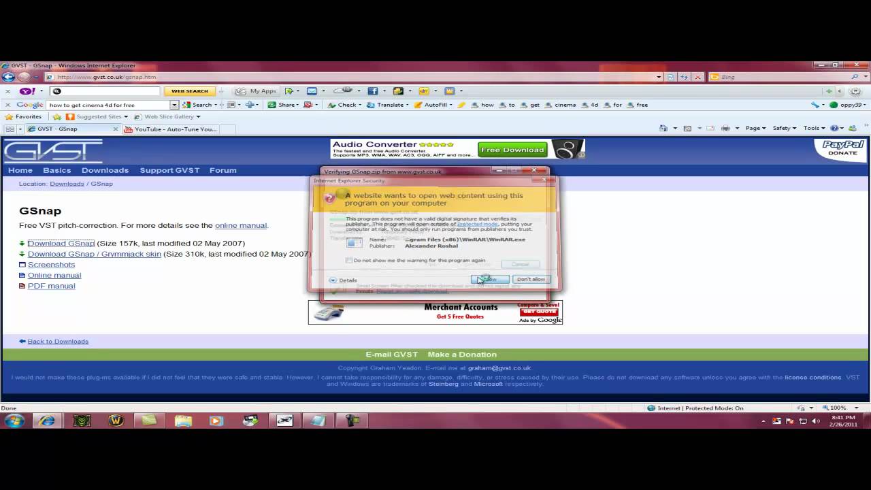
Task: Open the Safety menu
Action: tap(784, 128)
